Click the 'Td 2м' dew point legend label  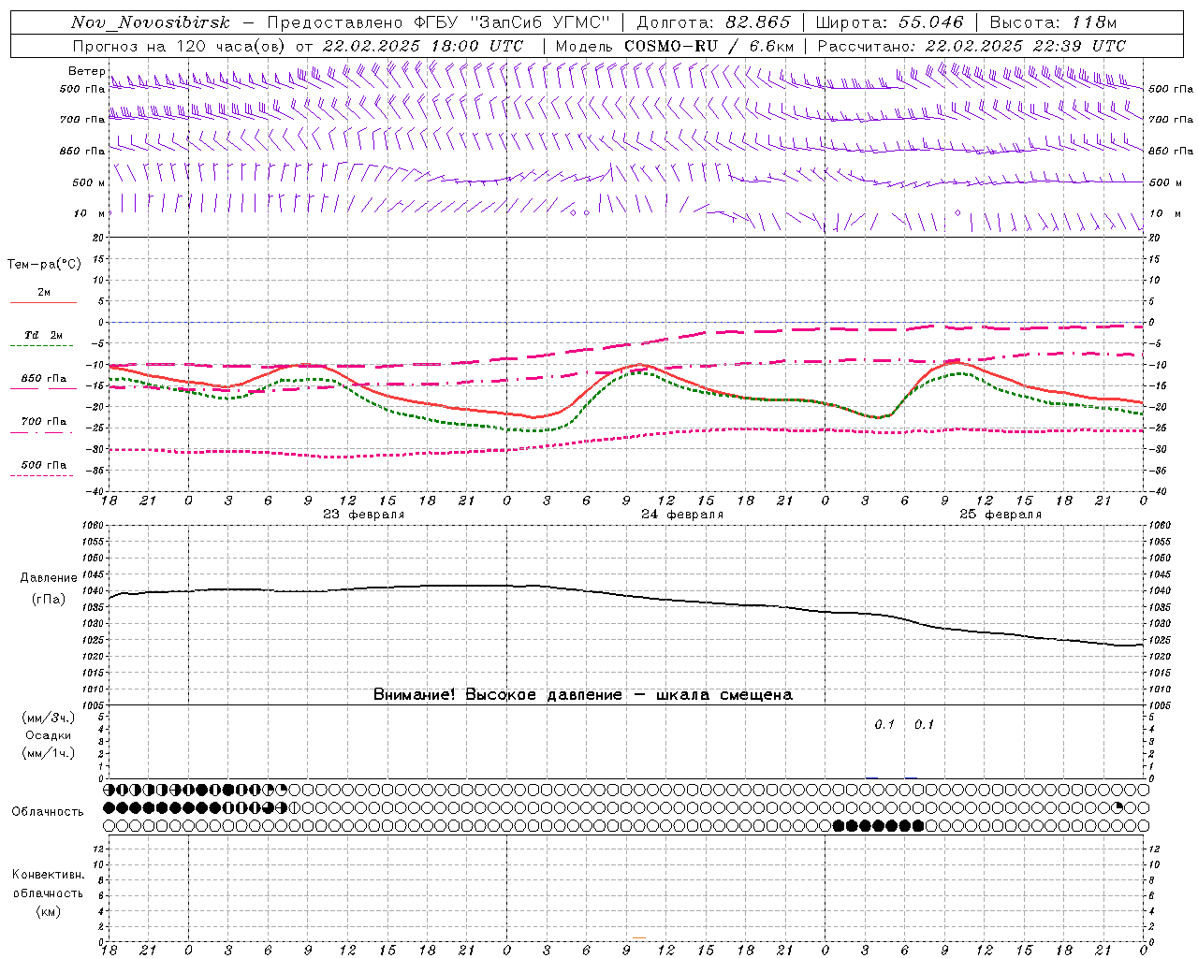click(x=43, y=335)
